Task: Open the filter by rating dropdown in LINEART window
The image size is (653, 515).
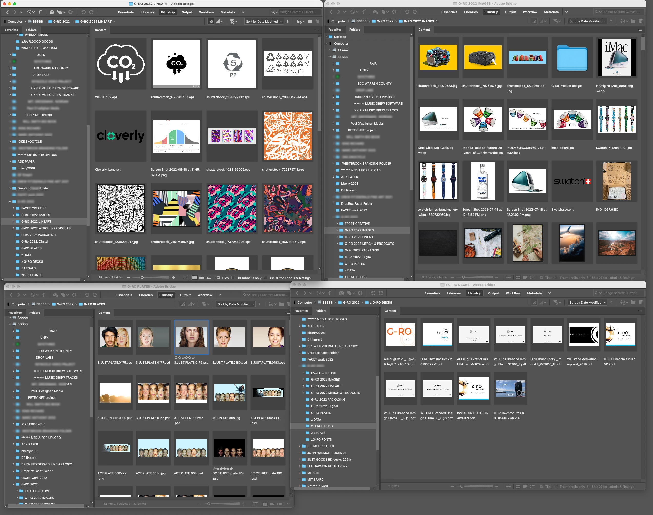Action: tap(234, 21)
